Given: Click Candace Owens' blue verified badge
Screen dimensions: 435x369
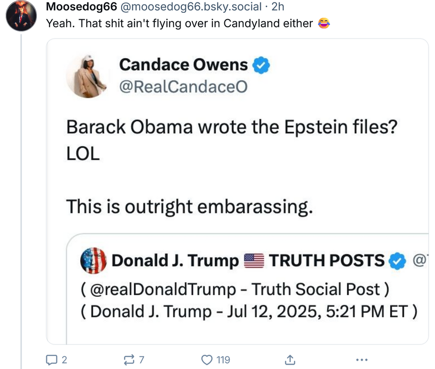Looking at the screenshot, I should tap(261, 64).
